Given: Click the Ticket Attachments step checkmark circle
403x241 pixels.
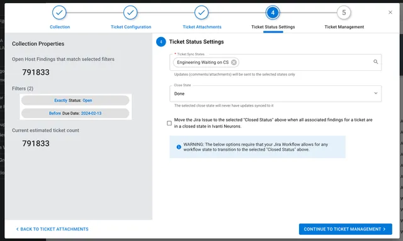Looking at the screenshot, I should pos(201,13).
